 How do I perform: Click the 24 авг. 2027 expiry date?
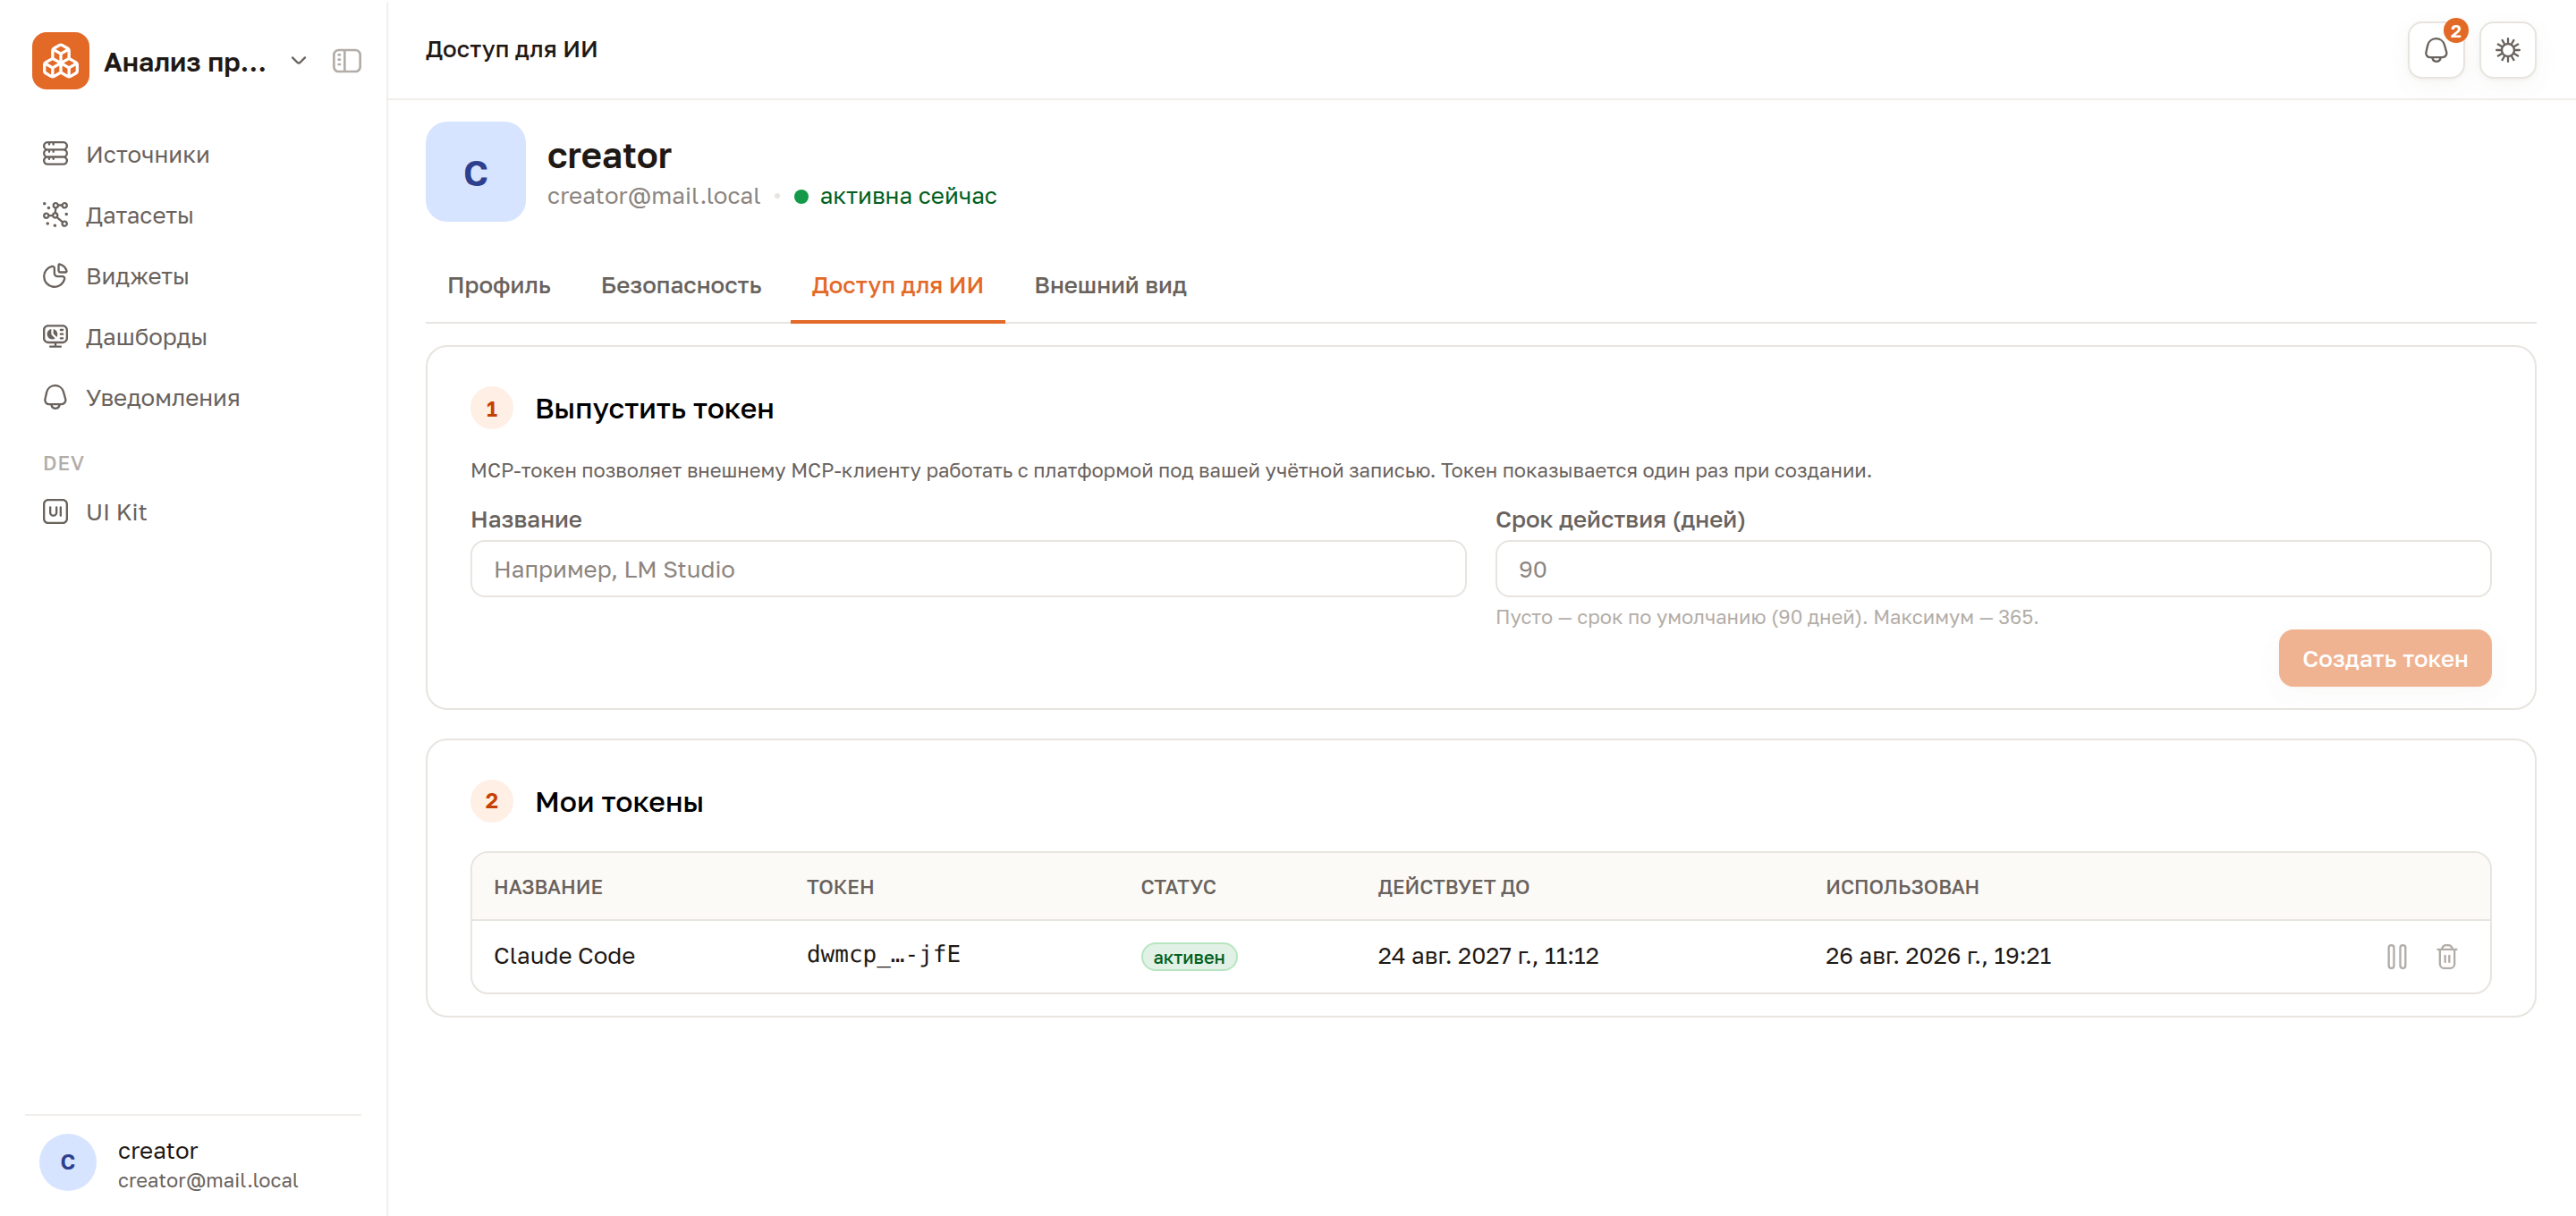[x=1488, y=956]
